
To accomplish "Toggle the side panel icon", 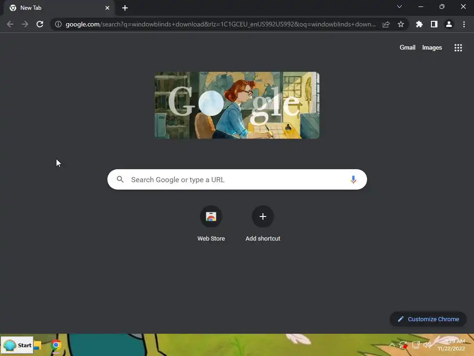I will pos(434,24).
